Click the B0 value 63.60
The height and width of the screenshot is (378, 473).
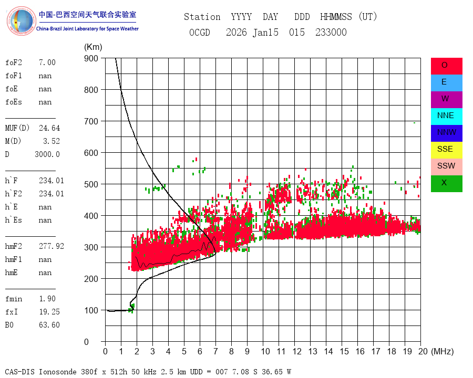coord(49,325)
